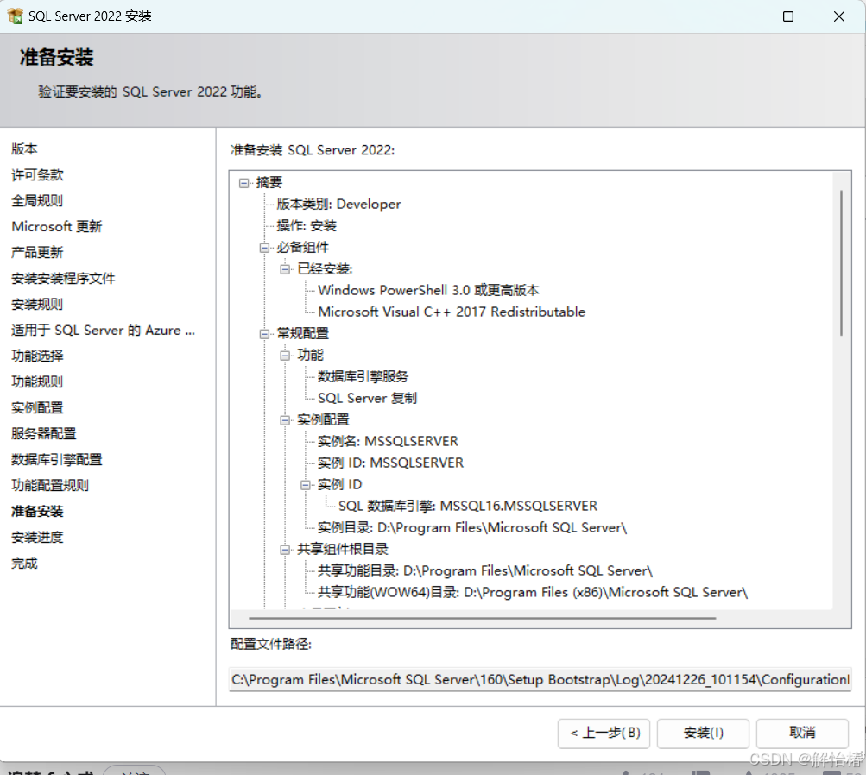Select the MSSQL16.MSSQLSERVER engine row
Image resolution: width=866 pixels, height=775 pixels.
pos(468,507)
